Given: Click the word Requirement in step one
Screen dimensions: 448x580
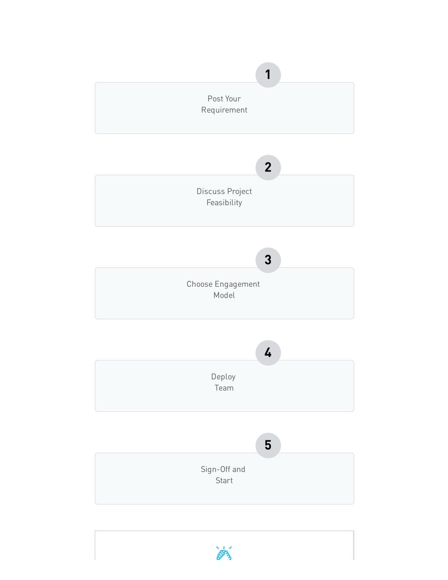Looking at the screenshot, I should click(224, 110).
